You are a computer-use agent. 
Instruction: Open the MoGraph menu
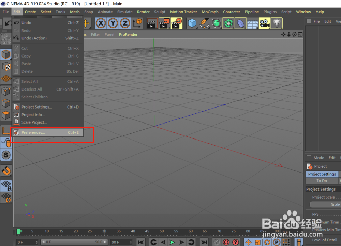tap(210, 12)
